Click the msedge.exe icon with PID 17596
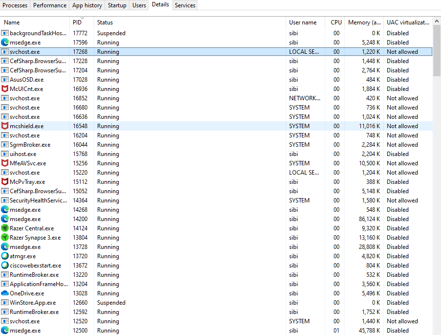 pos(5,42)
